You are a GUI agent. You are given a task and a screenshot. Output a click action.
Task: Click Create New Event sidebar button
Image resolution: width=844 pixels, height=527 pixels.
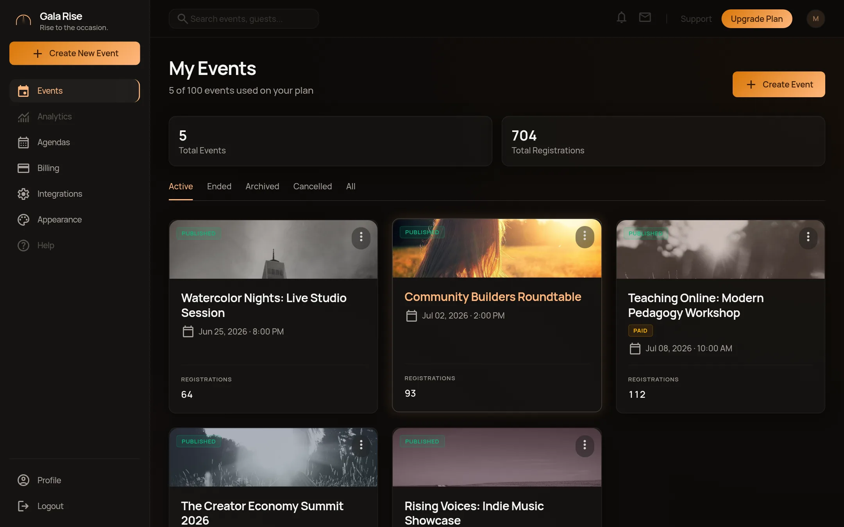(x=75, y=53)
